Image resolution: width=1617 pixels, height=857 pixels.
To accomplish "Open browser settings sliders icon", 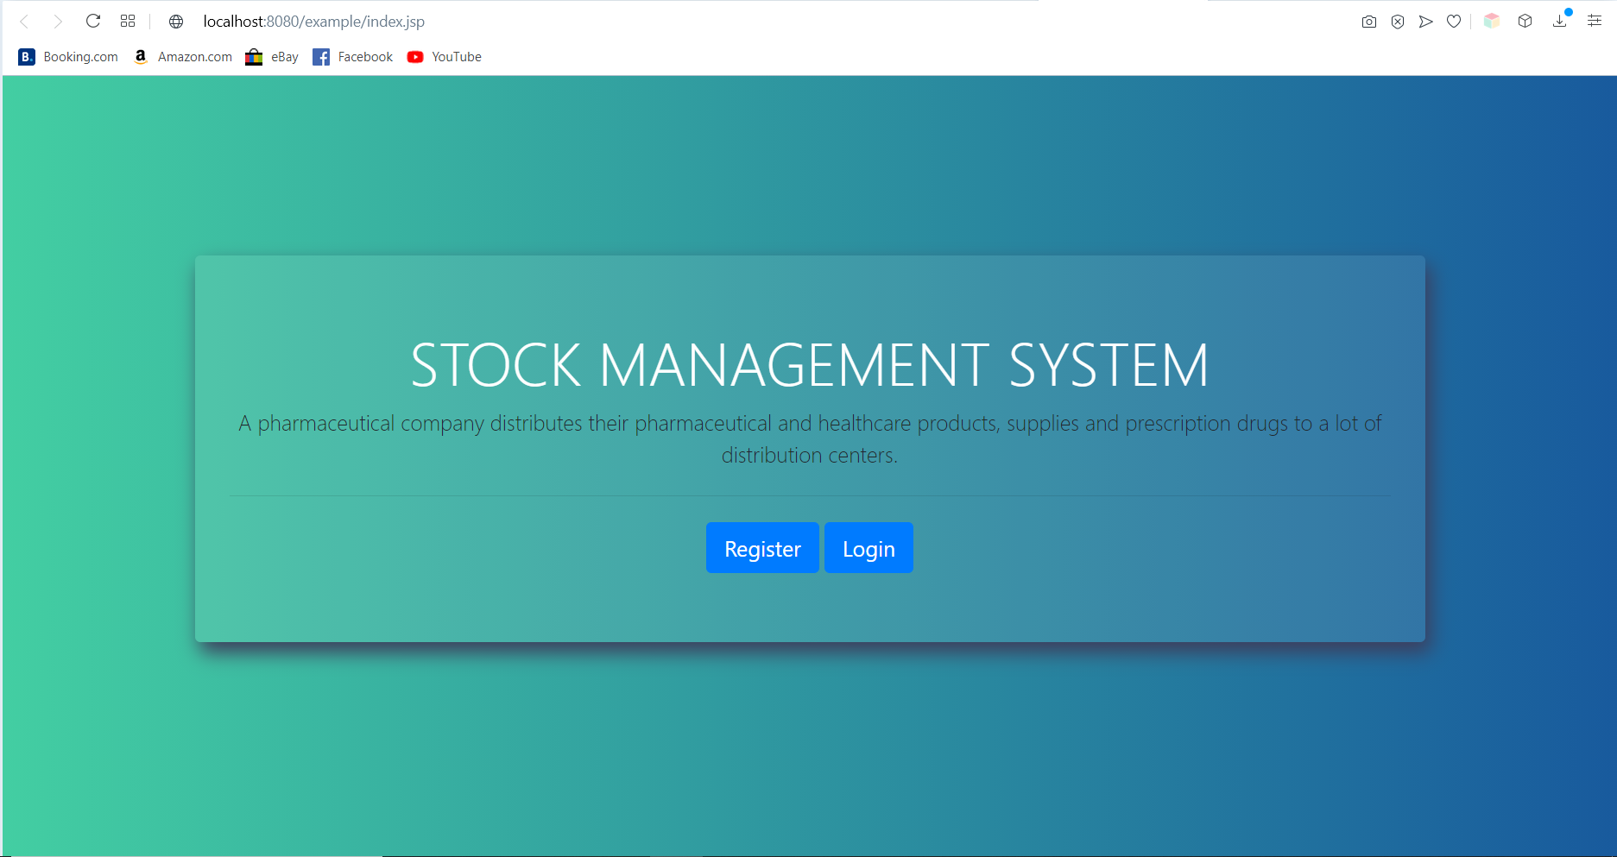I will 1594,21.
